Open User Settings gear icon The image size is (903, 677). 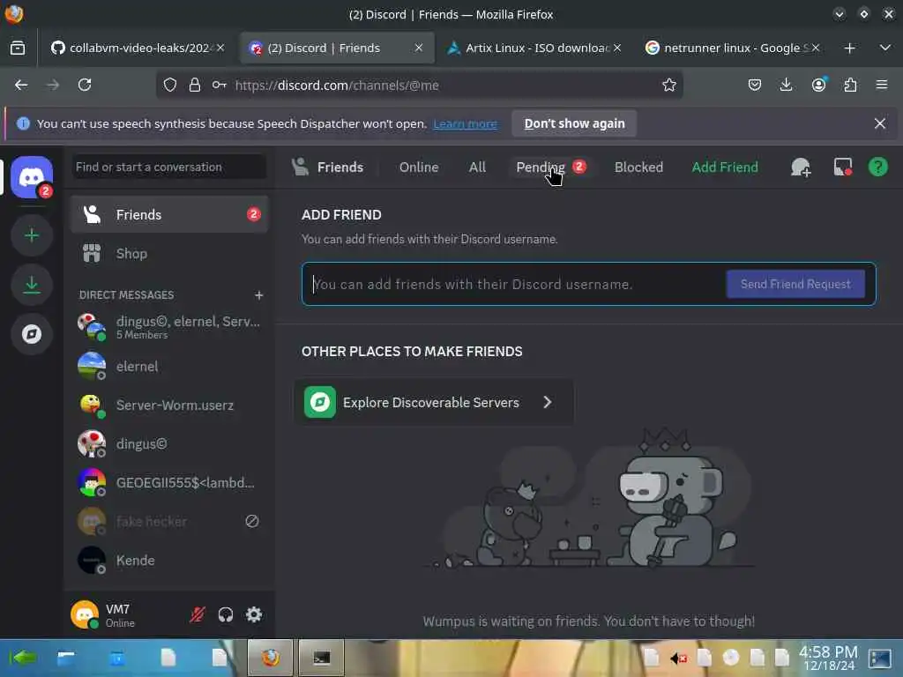tap(254, 614)
